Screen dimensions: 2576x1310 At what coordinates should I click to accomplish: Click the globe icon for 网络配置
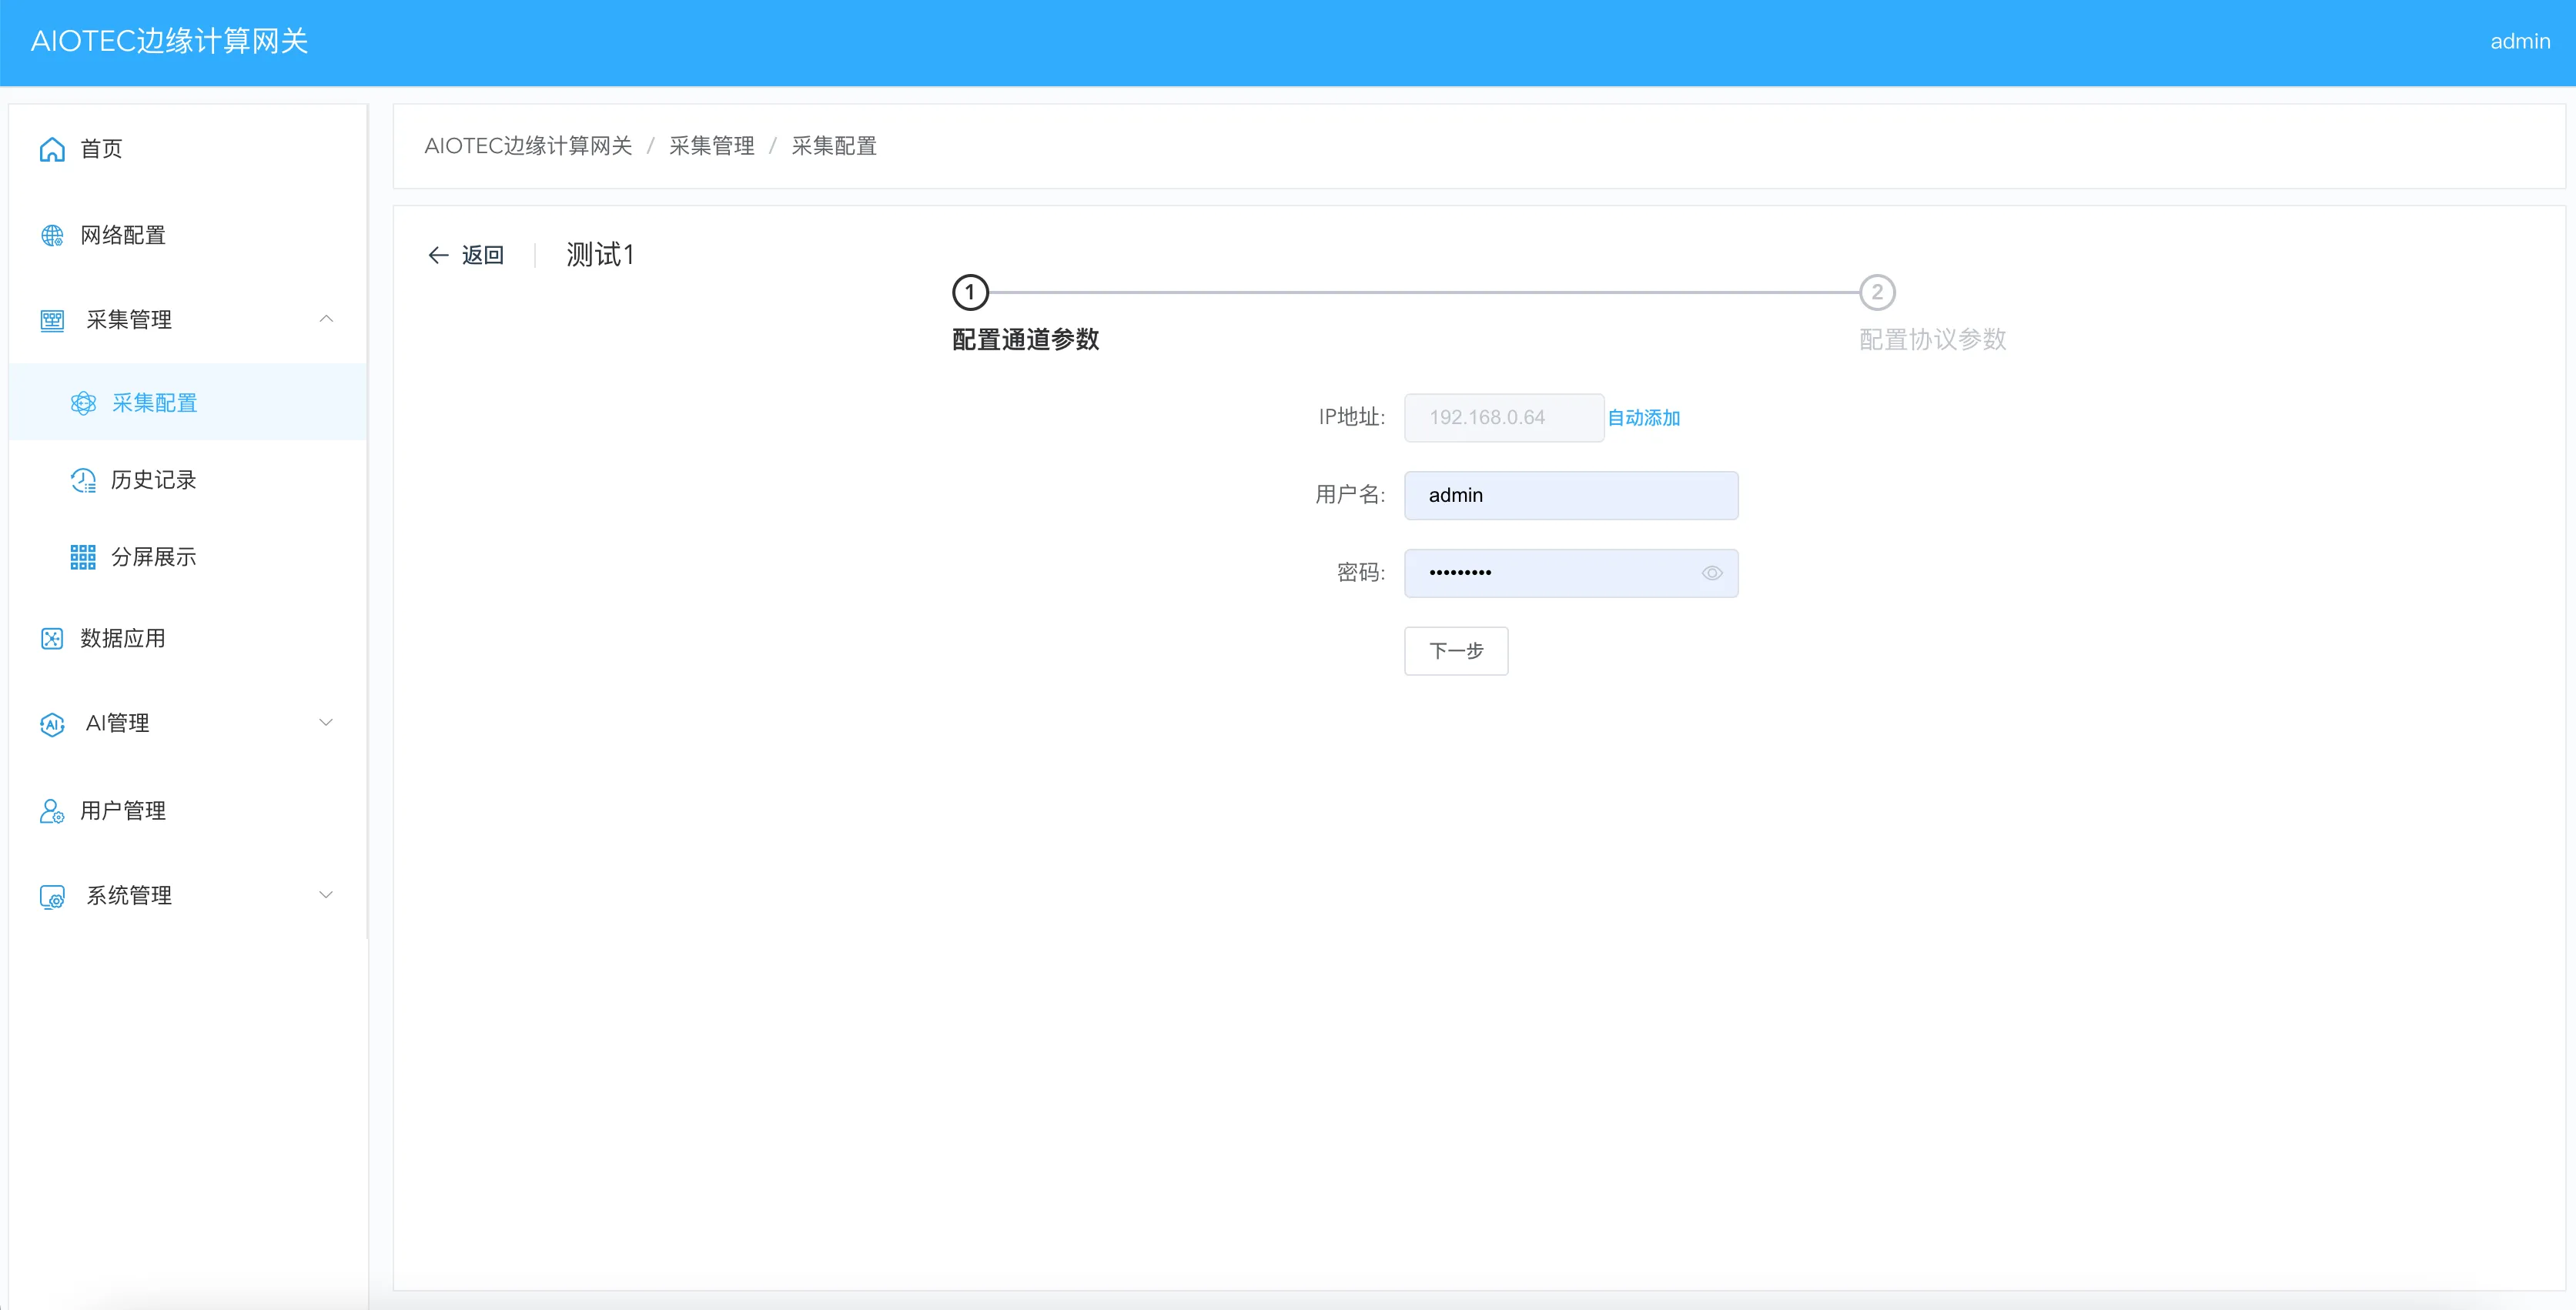pyautogui.click(x=52, y=235)
